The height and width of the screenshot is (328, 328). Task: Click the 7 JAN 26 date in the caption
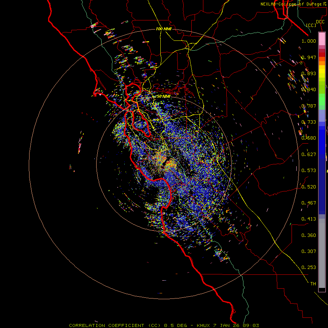(227, 325)
